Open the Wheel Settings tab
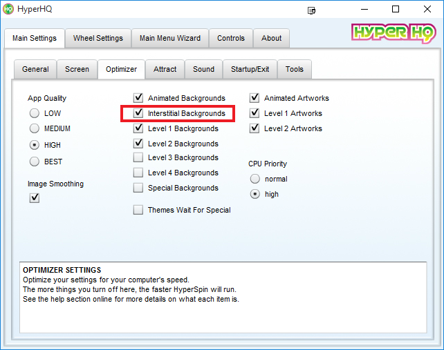The width and height of the screenshot is (444, 350). coord(98,39)
